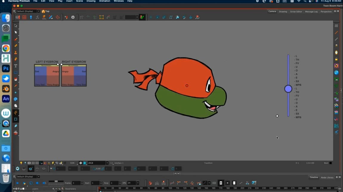Click the camera view bottom light bulb icon
Viewport: 343px width, 192px height.
tap(21, 163)
